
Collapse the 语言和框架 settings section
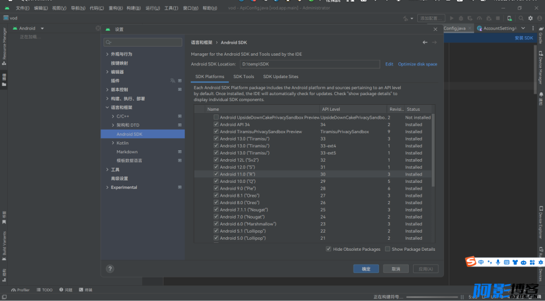(107, 107)
